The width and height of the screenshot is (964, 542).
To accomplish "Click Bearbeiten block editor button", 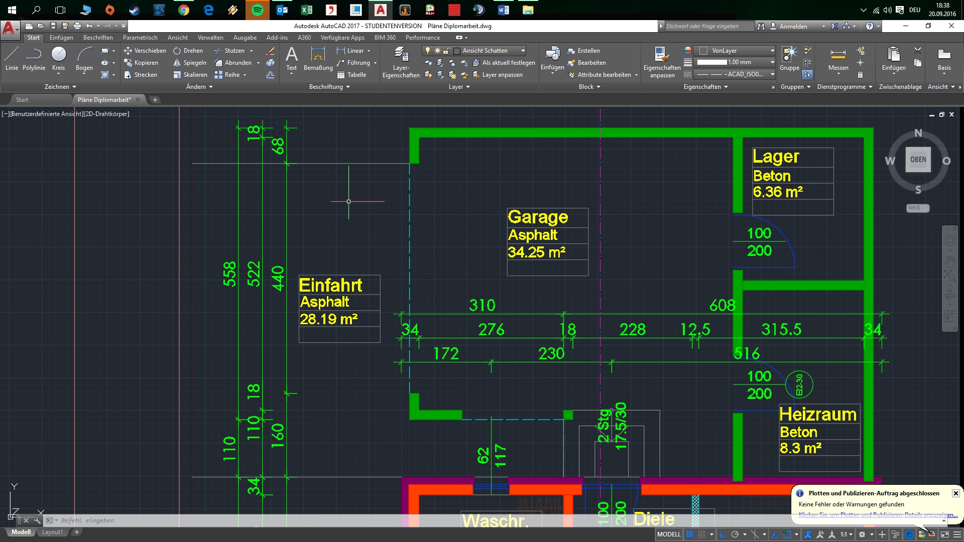I will tap(586, 63).
